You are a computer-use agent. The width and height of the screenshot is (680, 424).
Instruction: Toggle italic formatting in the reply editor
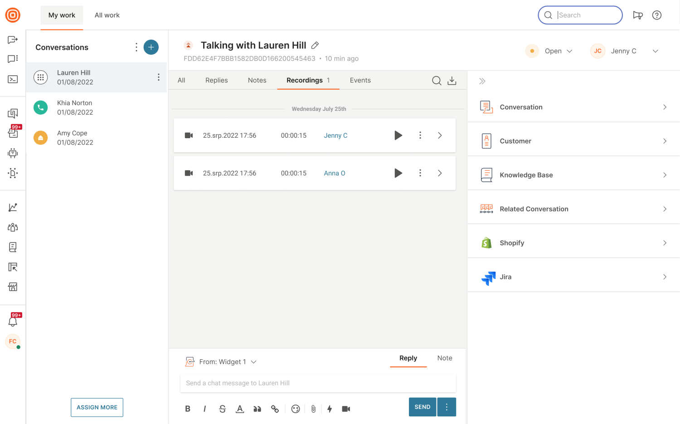click(x=204, y=409)
